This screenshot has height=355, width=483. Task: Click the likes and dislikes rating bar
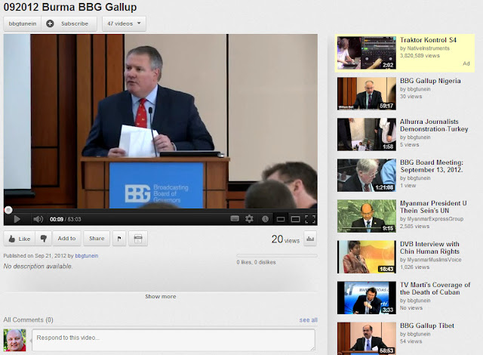pos(277,255)
